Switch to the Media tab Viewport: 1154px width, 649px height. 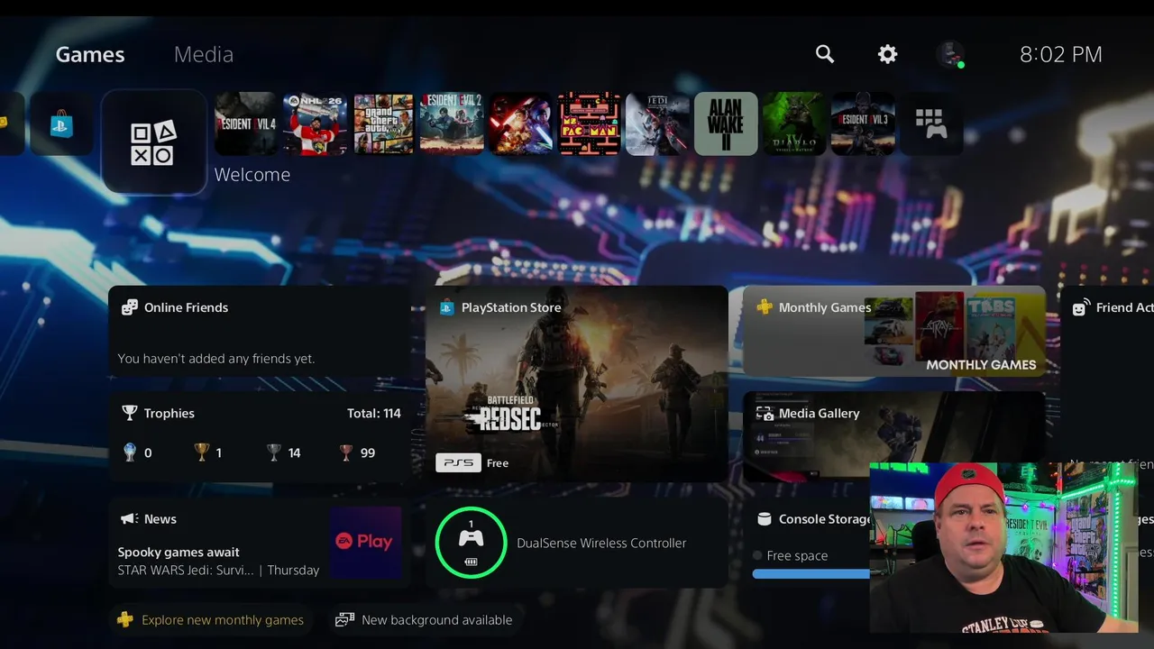(204, 54)
